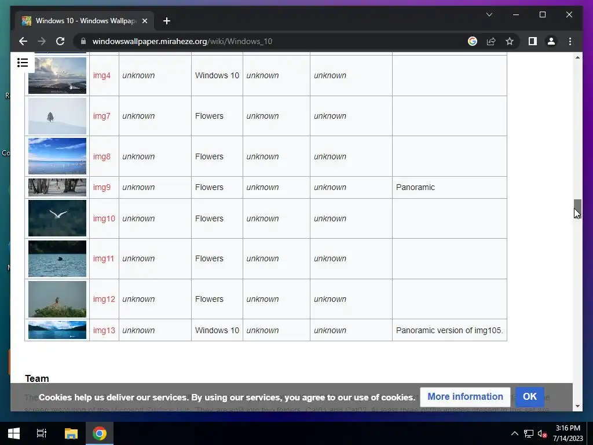Click the img12 bird on bush thumbnail

[x=57, y=299]
